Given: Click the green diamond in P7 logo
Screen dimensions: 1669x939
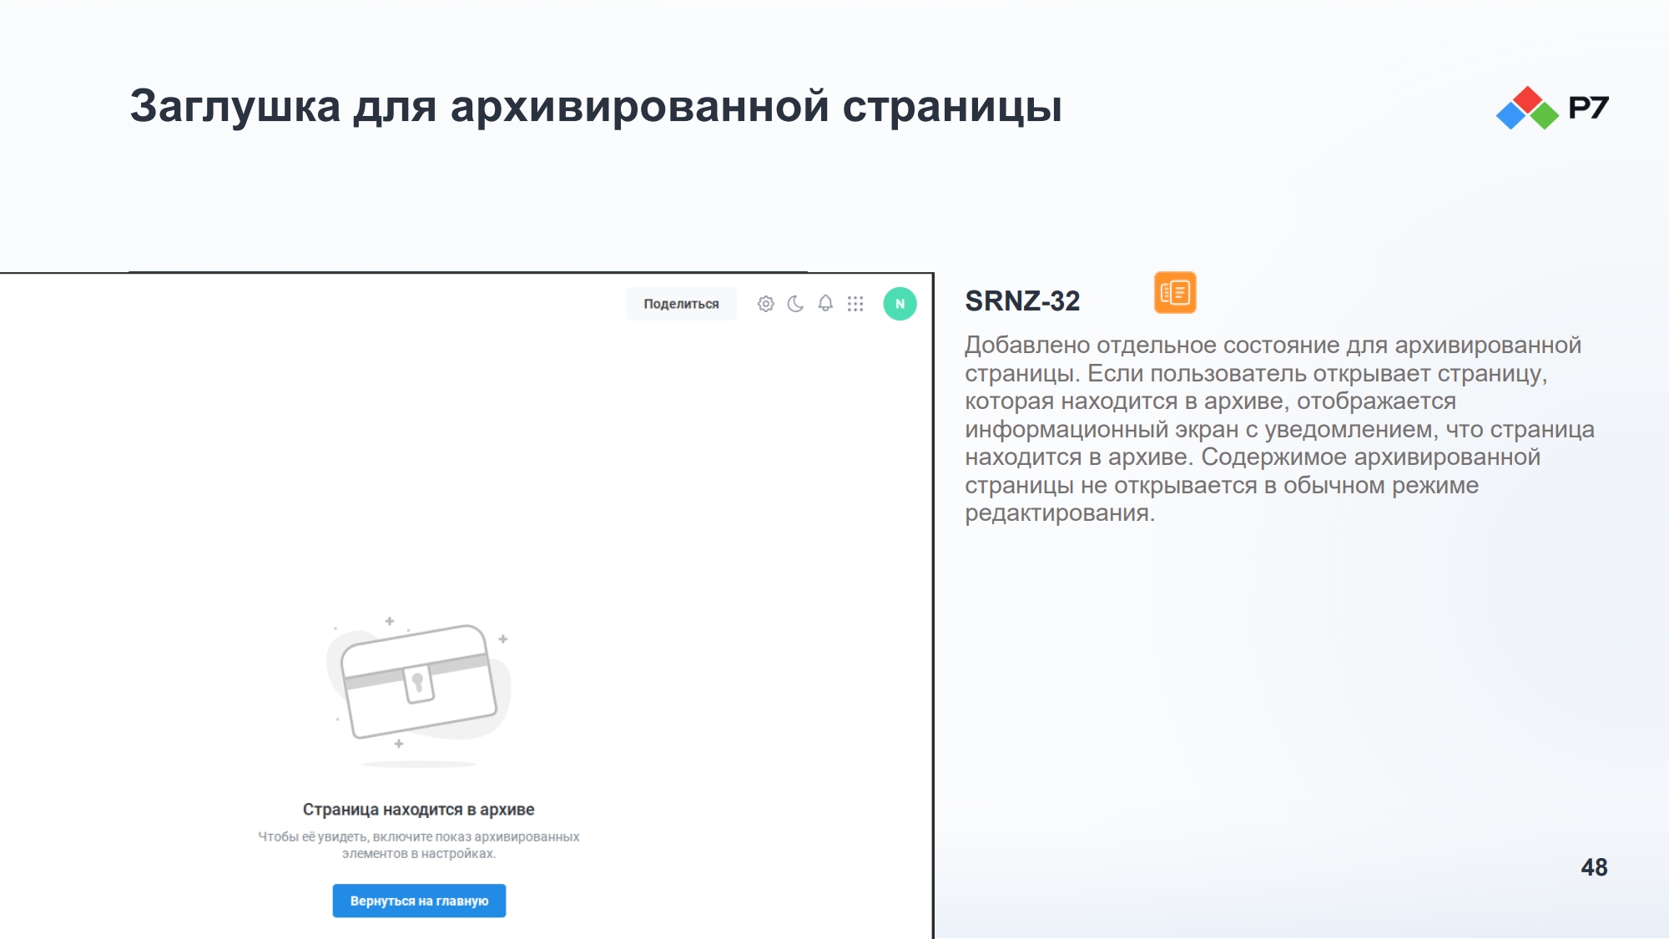Looking at the screenshot, I should pyautogui.click(x=1544, y=115).
